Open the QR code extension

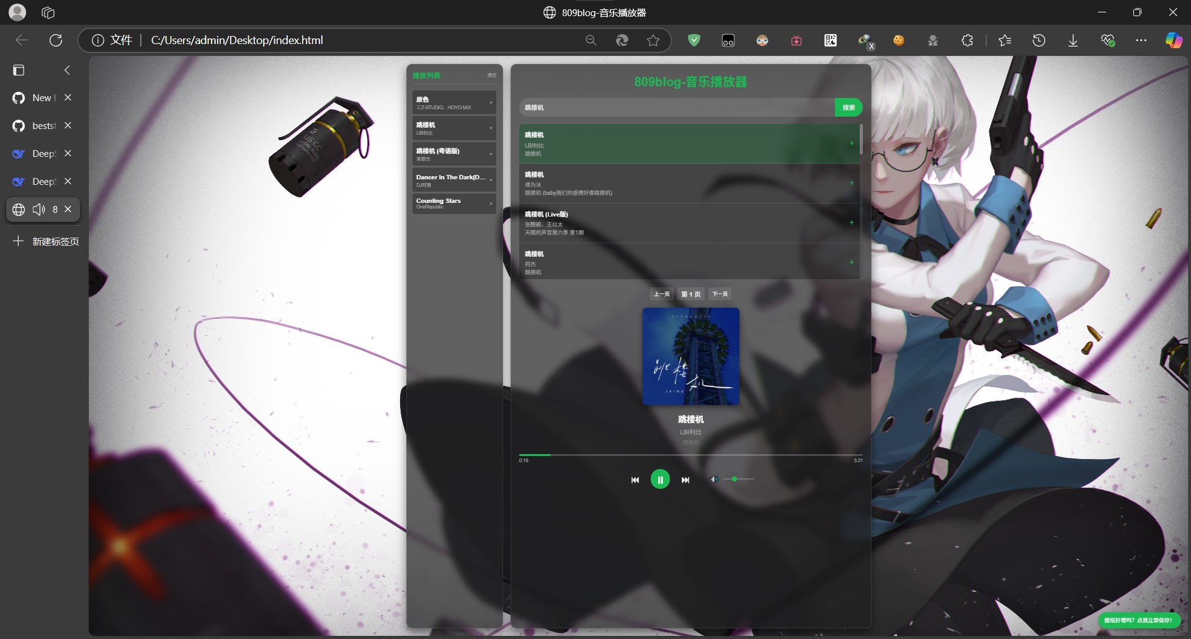point(831,40)
